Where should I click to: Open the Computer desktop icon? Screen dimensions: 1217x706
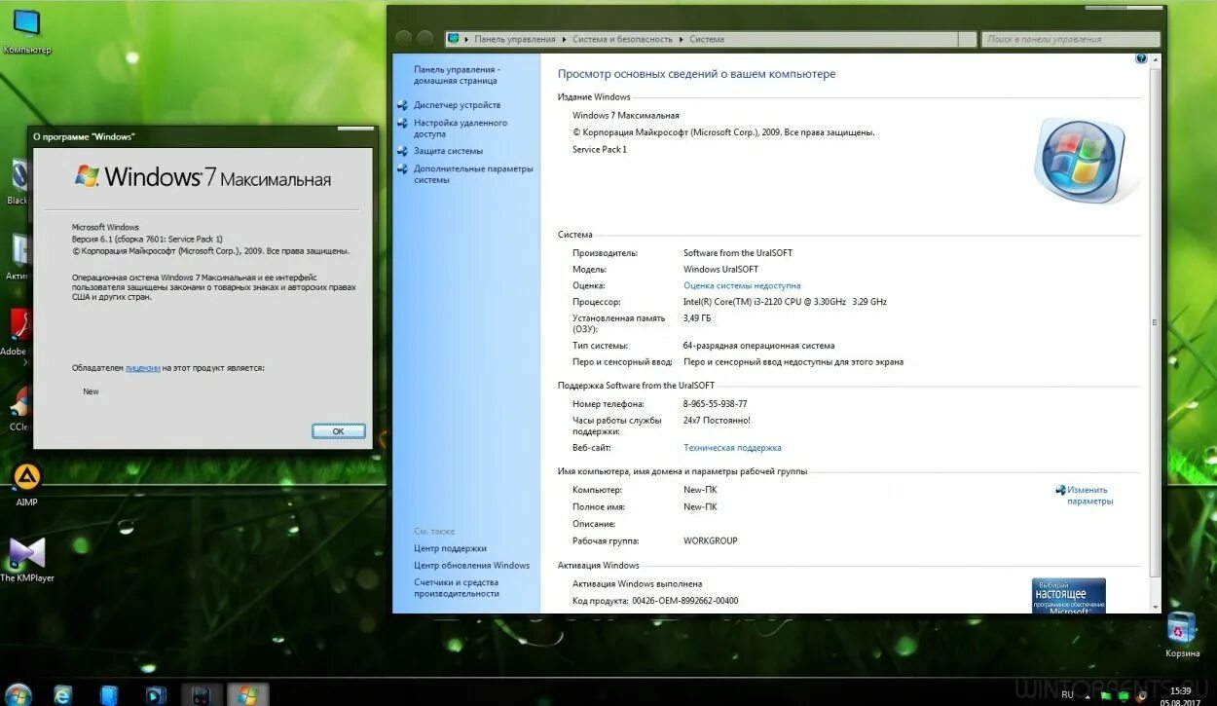pyautogui.click(x=26, y=29)
